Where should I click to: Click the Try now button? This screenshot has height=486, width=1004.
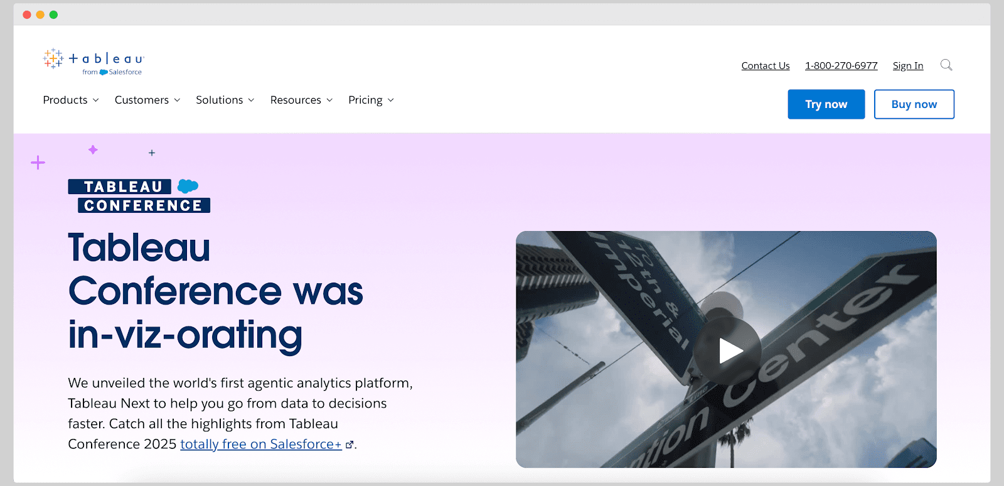826,104
